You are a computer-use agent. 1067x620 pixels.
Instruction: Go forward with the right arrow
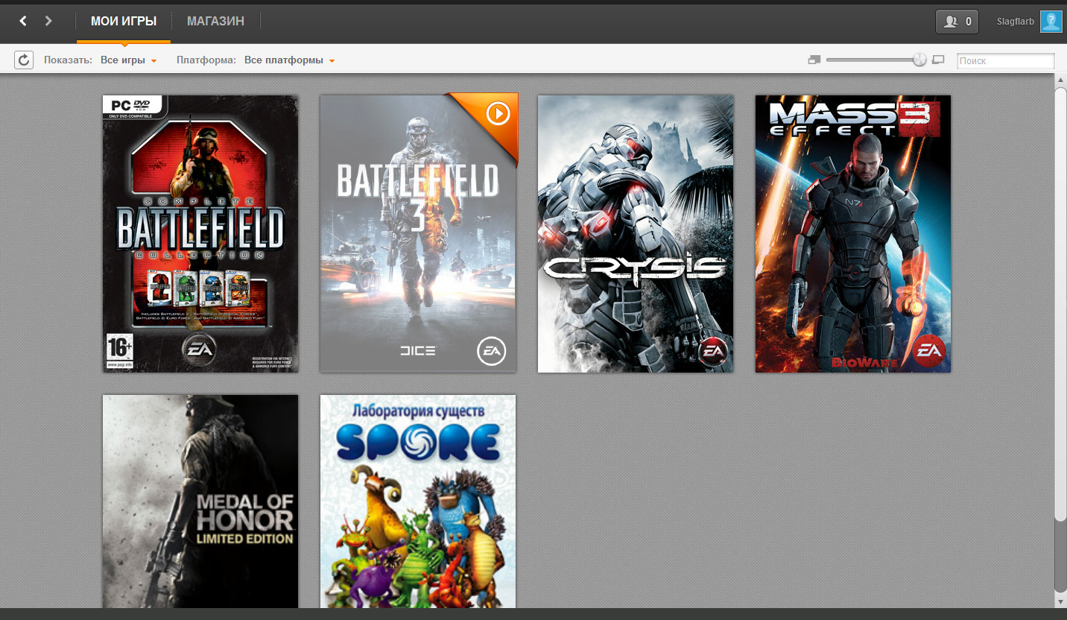(x=48, y=21)
